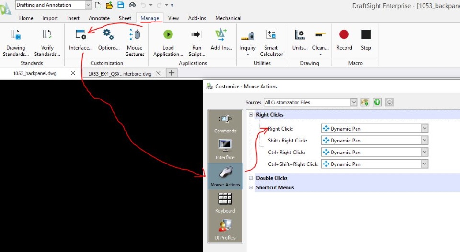The image size is (460, 252).
Task: Switch to 1053_backpanel.dwg document tab
Action: 34,73
